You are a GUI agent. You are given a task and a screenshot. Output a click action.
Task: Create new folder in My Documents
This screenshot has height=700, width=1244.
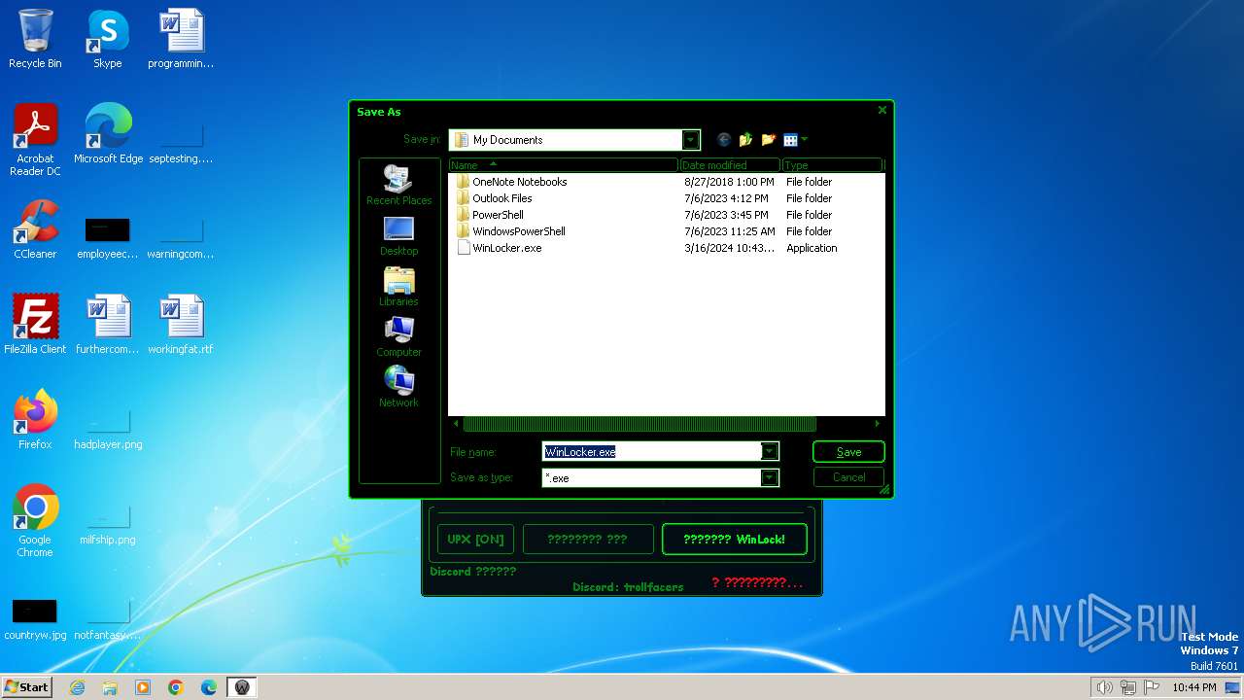769,140
